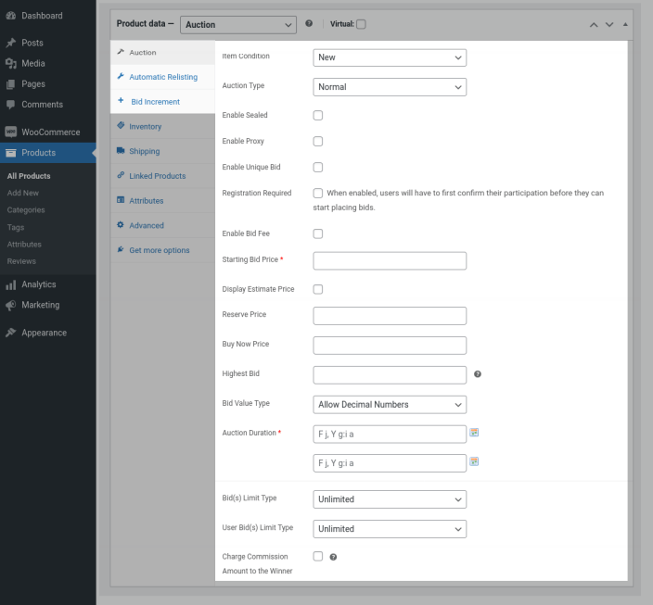Open the Bid Increment tab
Screen dimensions: 653x605
[155, 102]
